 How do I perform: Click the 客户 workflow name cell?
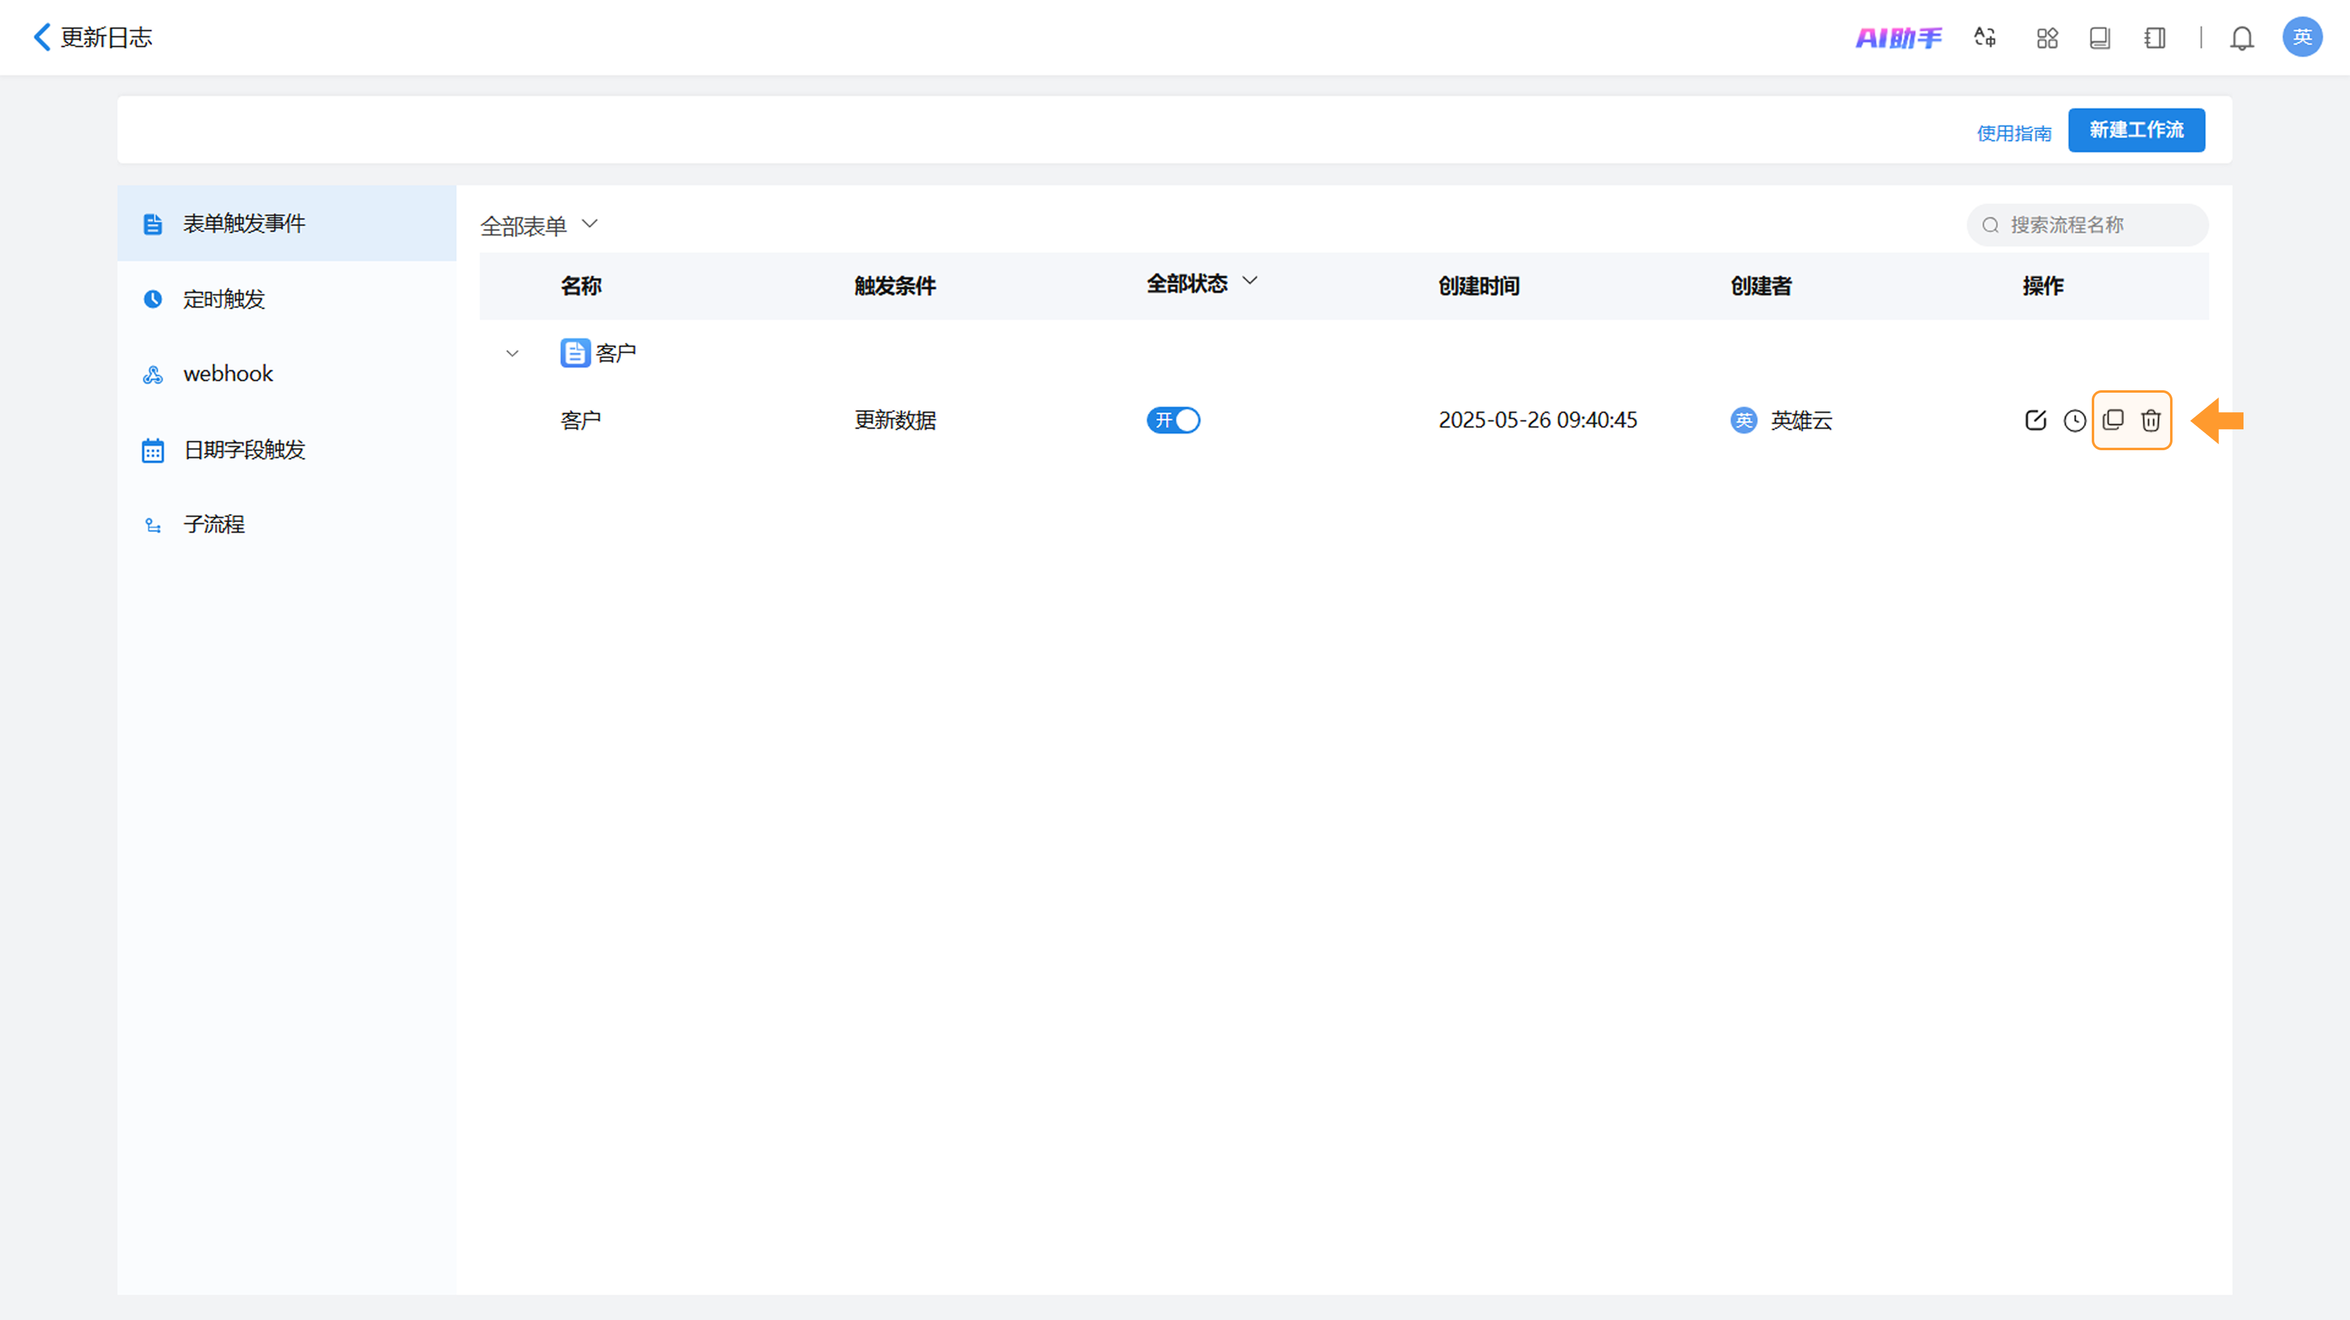click(580, 420)
